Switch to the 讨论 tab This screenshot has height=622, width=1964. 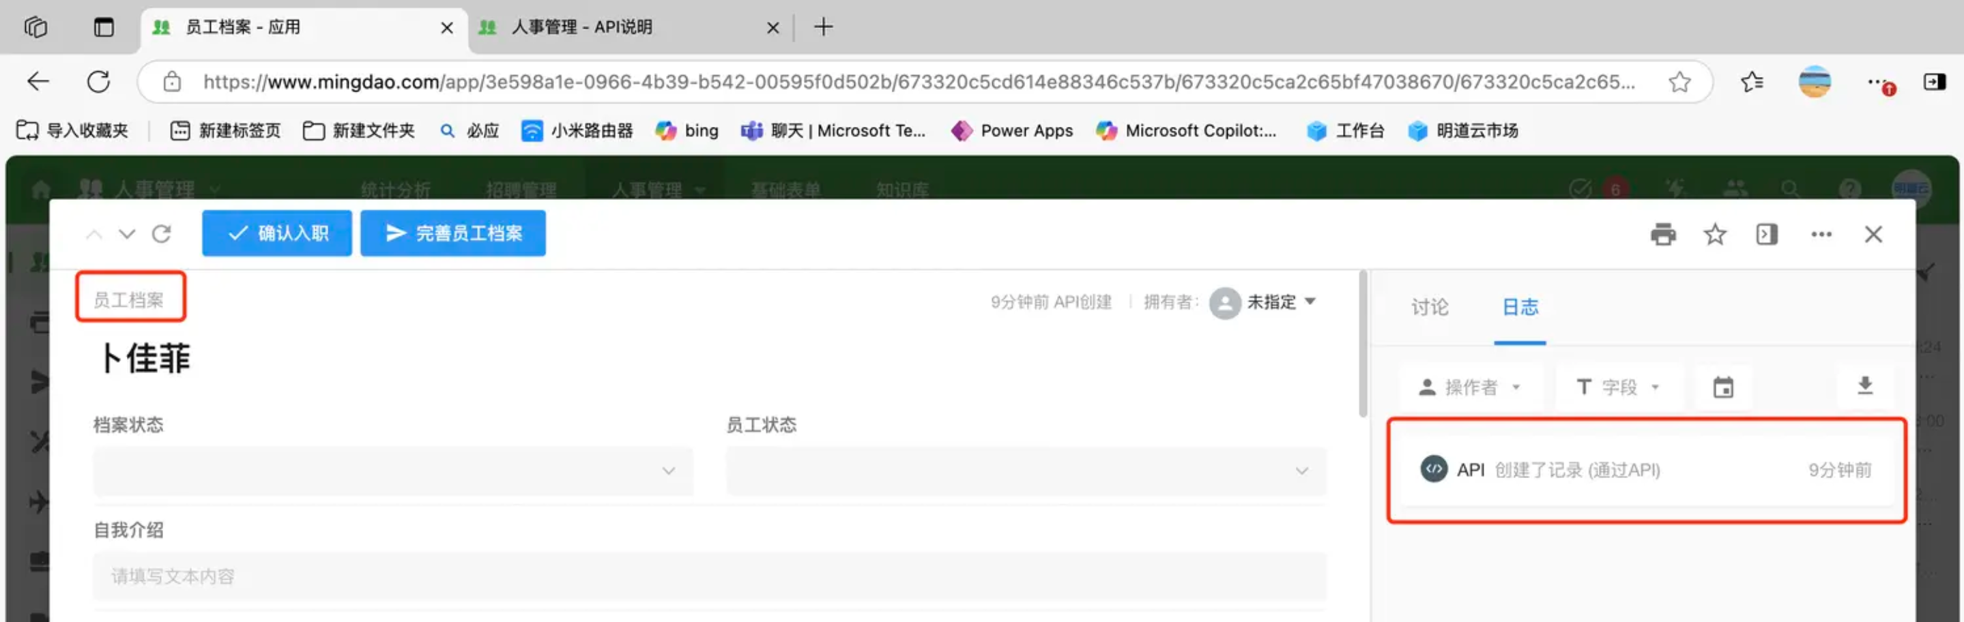coord(1430,307)
